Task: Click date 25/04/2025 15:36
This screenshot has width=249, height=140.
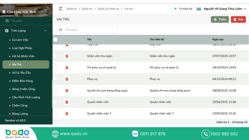Action: (224, 102)
